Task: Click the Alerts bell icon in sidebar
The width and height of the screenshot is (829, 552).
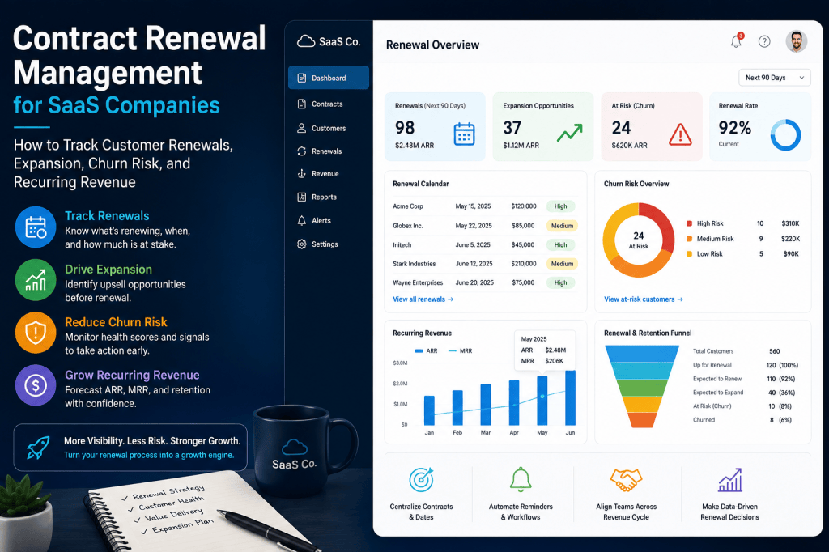Action: pos(301,220)
